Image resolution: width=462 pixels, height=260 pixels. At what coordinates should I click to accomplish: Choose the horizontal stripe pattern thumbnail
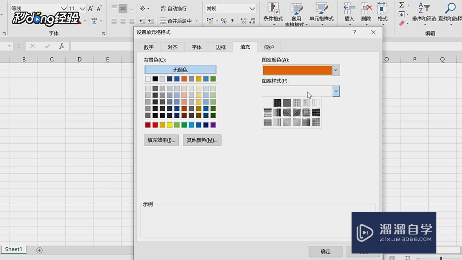267,113
